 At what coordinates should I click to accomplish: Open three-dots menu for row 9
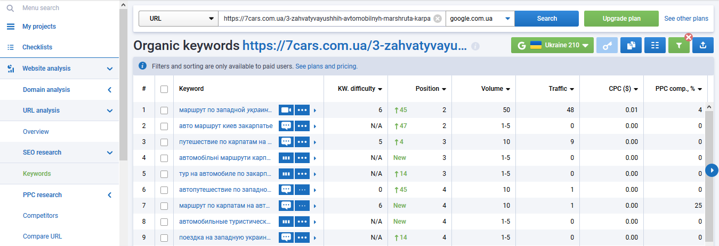pos(302,237)
